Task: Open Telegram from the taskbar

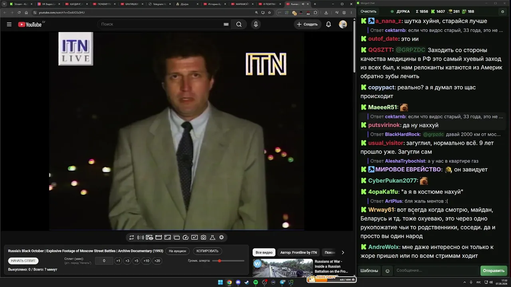Action: 282,282
